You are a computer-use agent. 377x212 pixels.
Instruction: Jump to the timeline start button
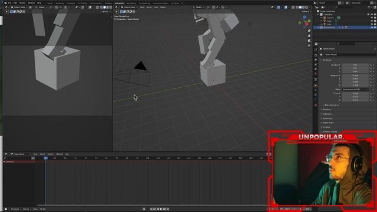tap(151, 209)
